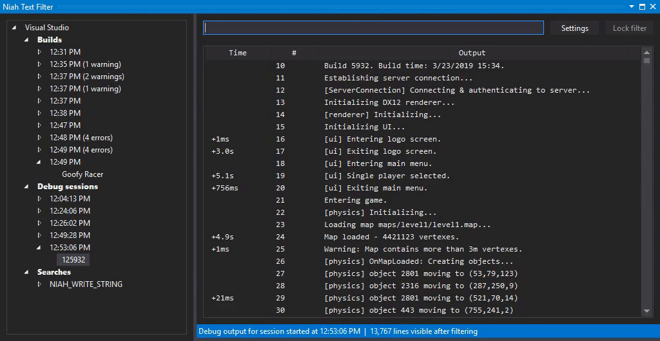The width and height of the screenshot is (660, 341).
Task: Select the 12:37 PM (1 warning) build
Action: click(85, 89)
